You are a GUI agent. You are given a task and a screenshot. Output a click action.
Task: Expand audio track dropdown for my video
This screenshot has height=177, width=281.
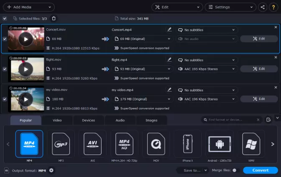point(207,99)
